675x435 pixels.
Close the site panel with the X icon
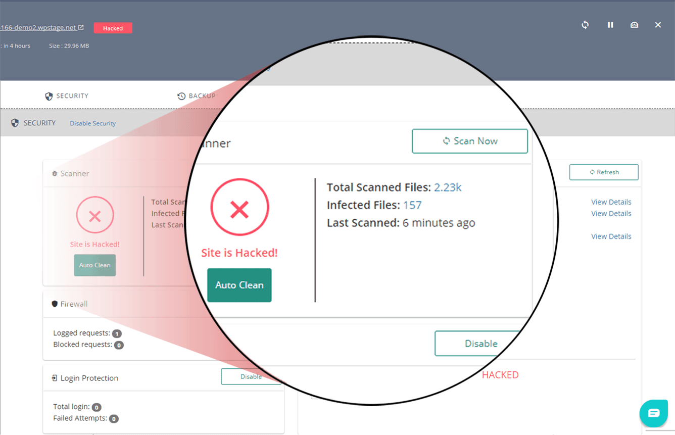pos(658,25)
